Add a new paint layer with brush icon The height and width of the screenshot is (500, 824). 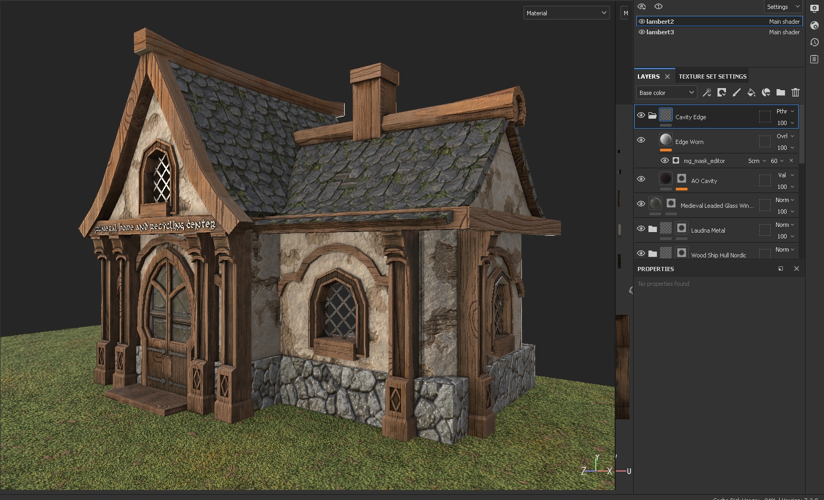(x=736, y=93)
